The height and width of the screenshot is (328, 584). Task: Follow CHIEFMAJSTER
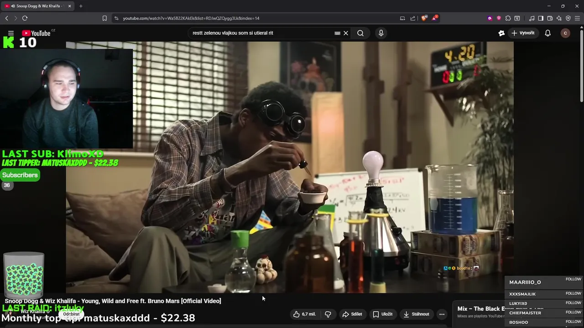(x=574, y=313)
